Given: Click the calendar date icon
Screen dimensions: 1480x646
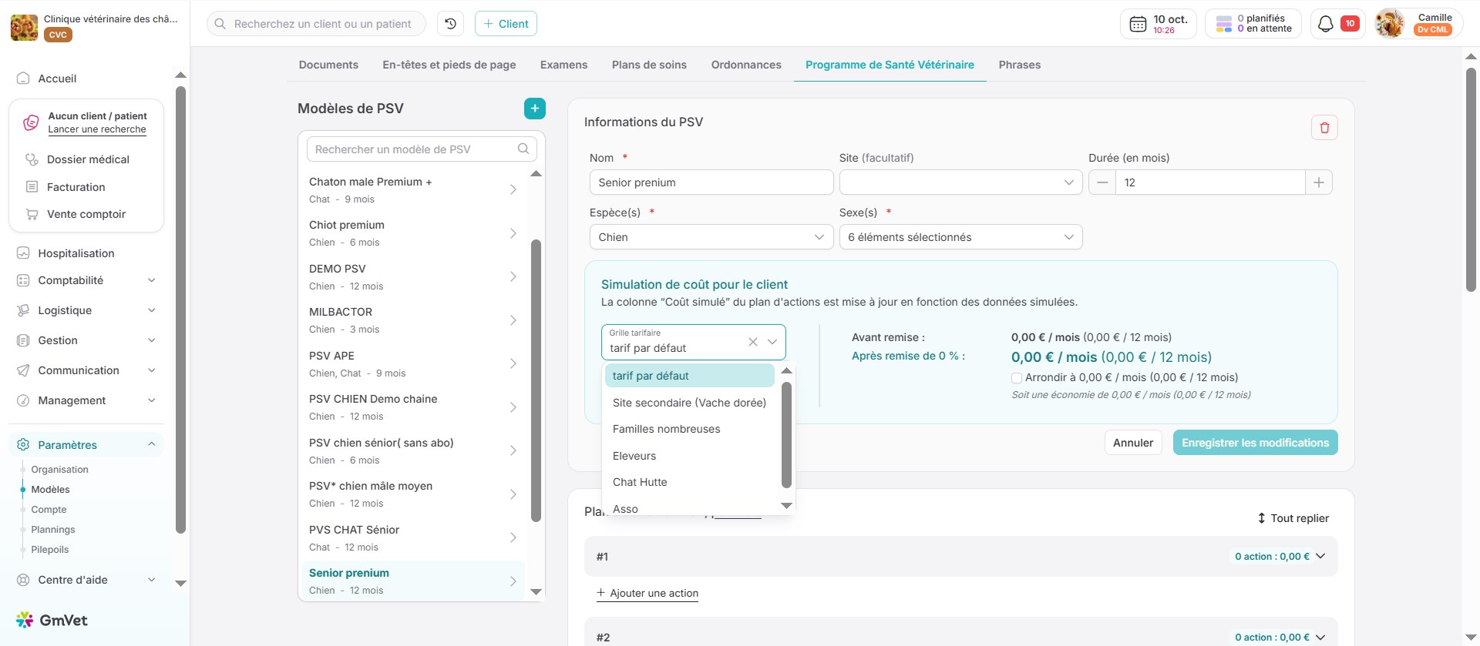Looking at the screenshot, I should (1138, 24).
